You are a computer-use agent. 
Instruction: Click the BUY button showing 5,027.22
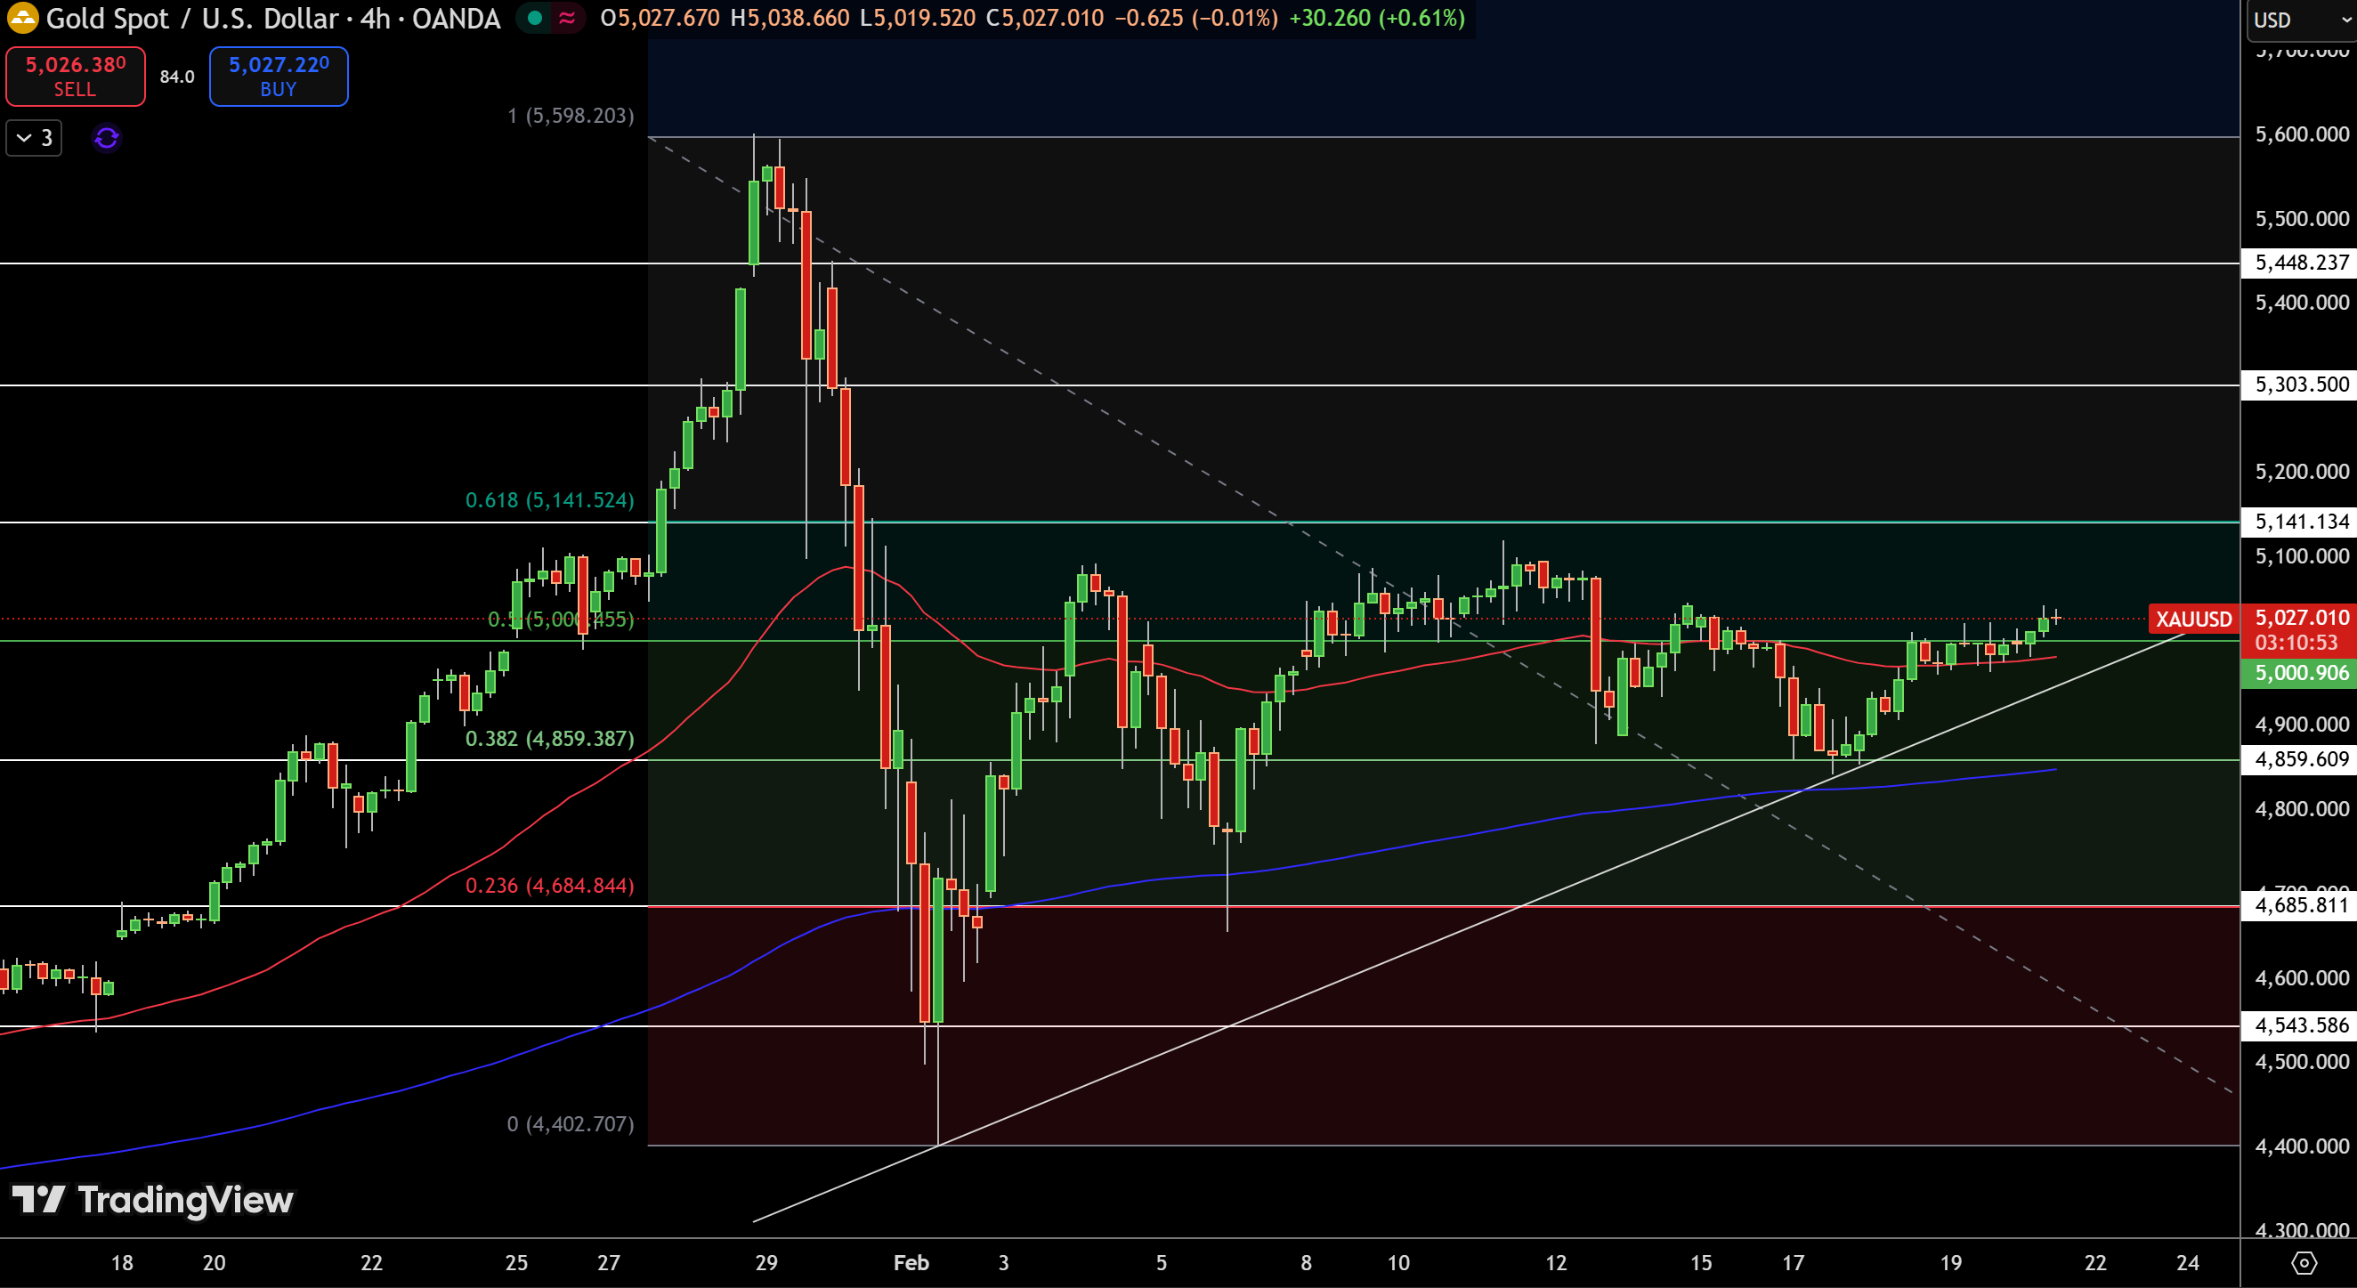point(278,77)
